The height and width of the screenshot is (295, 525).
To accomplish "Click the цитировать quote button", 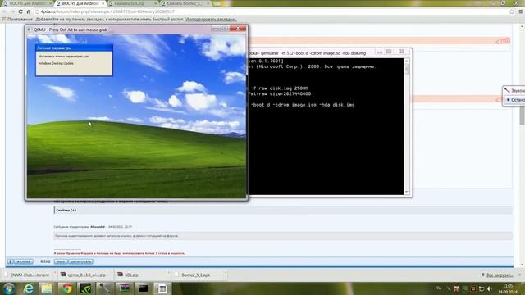I will click(x=80, y=261).
